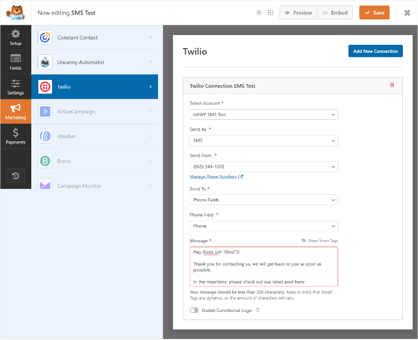Image resolution: width=418 pixels, height=340 pixels.
Task: Expand the Brevo row chevron
Action: pos(150,161)
